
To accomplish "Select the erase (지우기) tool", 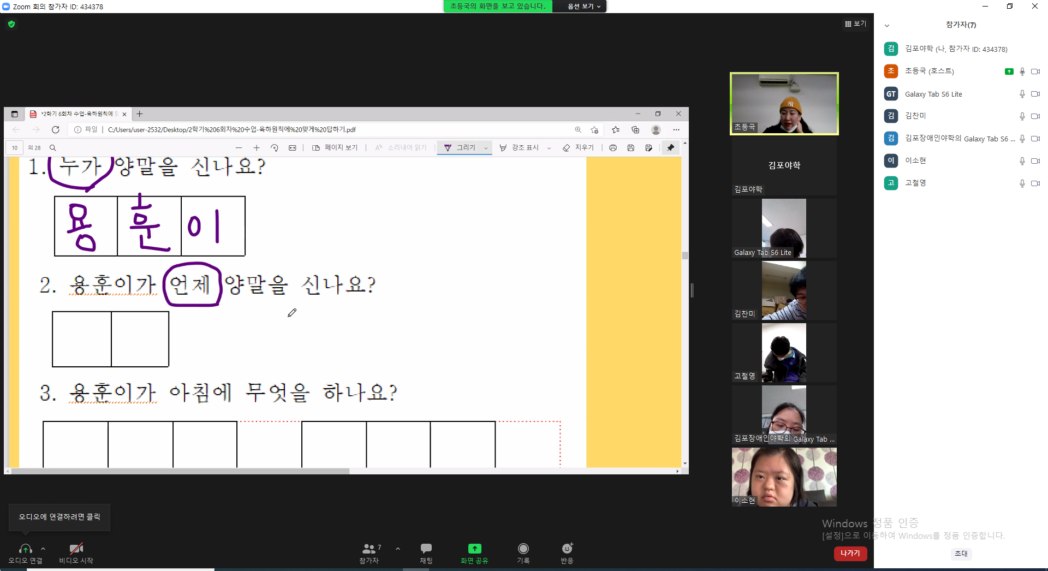I will 578,148.
